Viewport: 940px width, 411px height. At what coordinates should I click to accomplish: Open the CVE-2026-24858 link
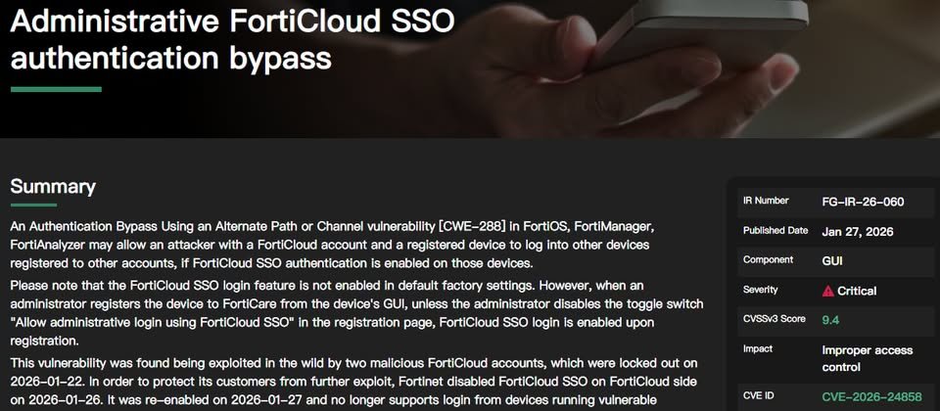[871, 396]
